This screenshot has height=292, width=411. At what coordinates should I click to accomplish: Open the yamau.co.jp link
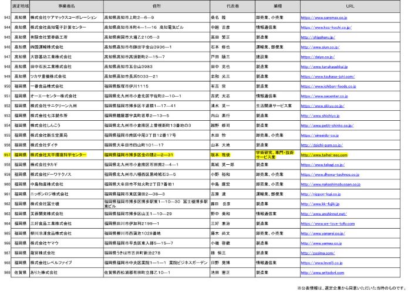point(321,243)
